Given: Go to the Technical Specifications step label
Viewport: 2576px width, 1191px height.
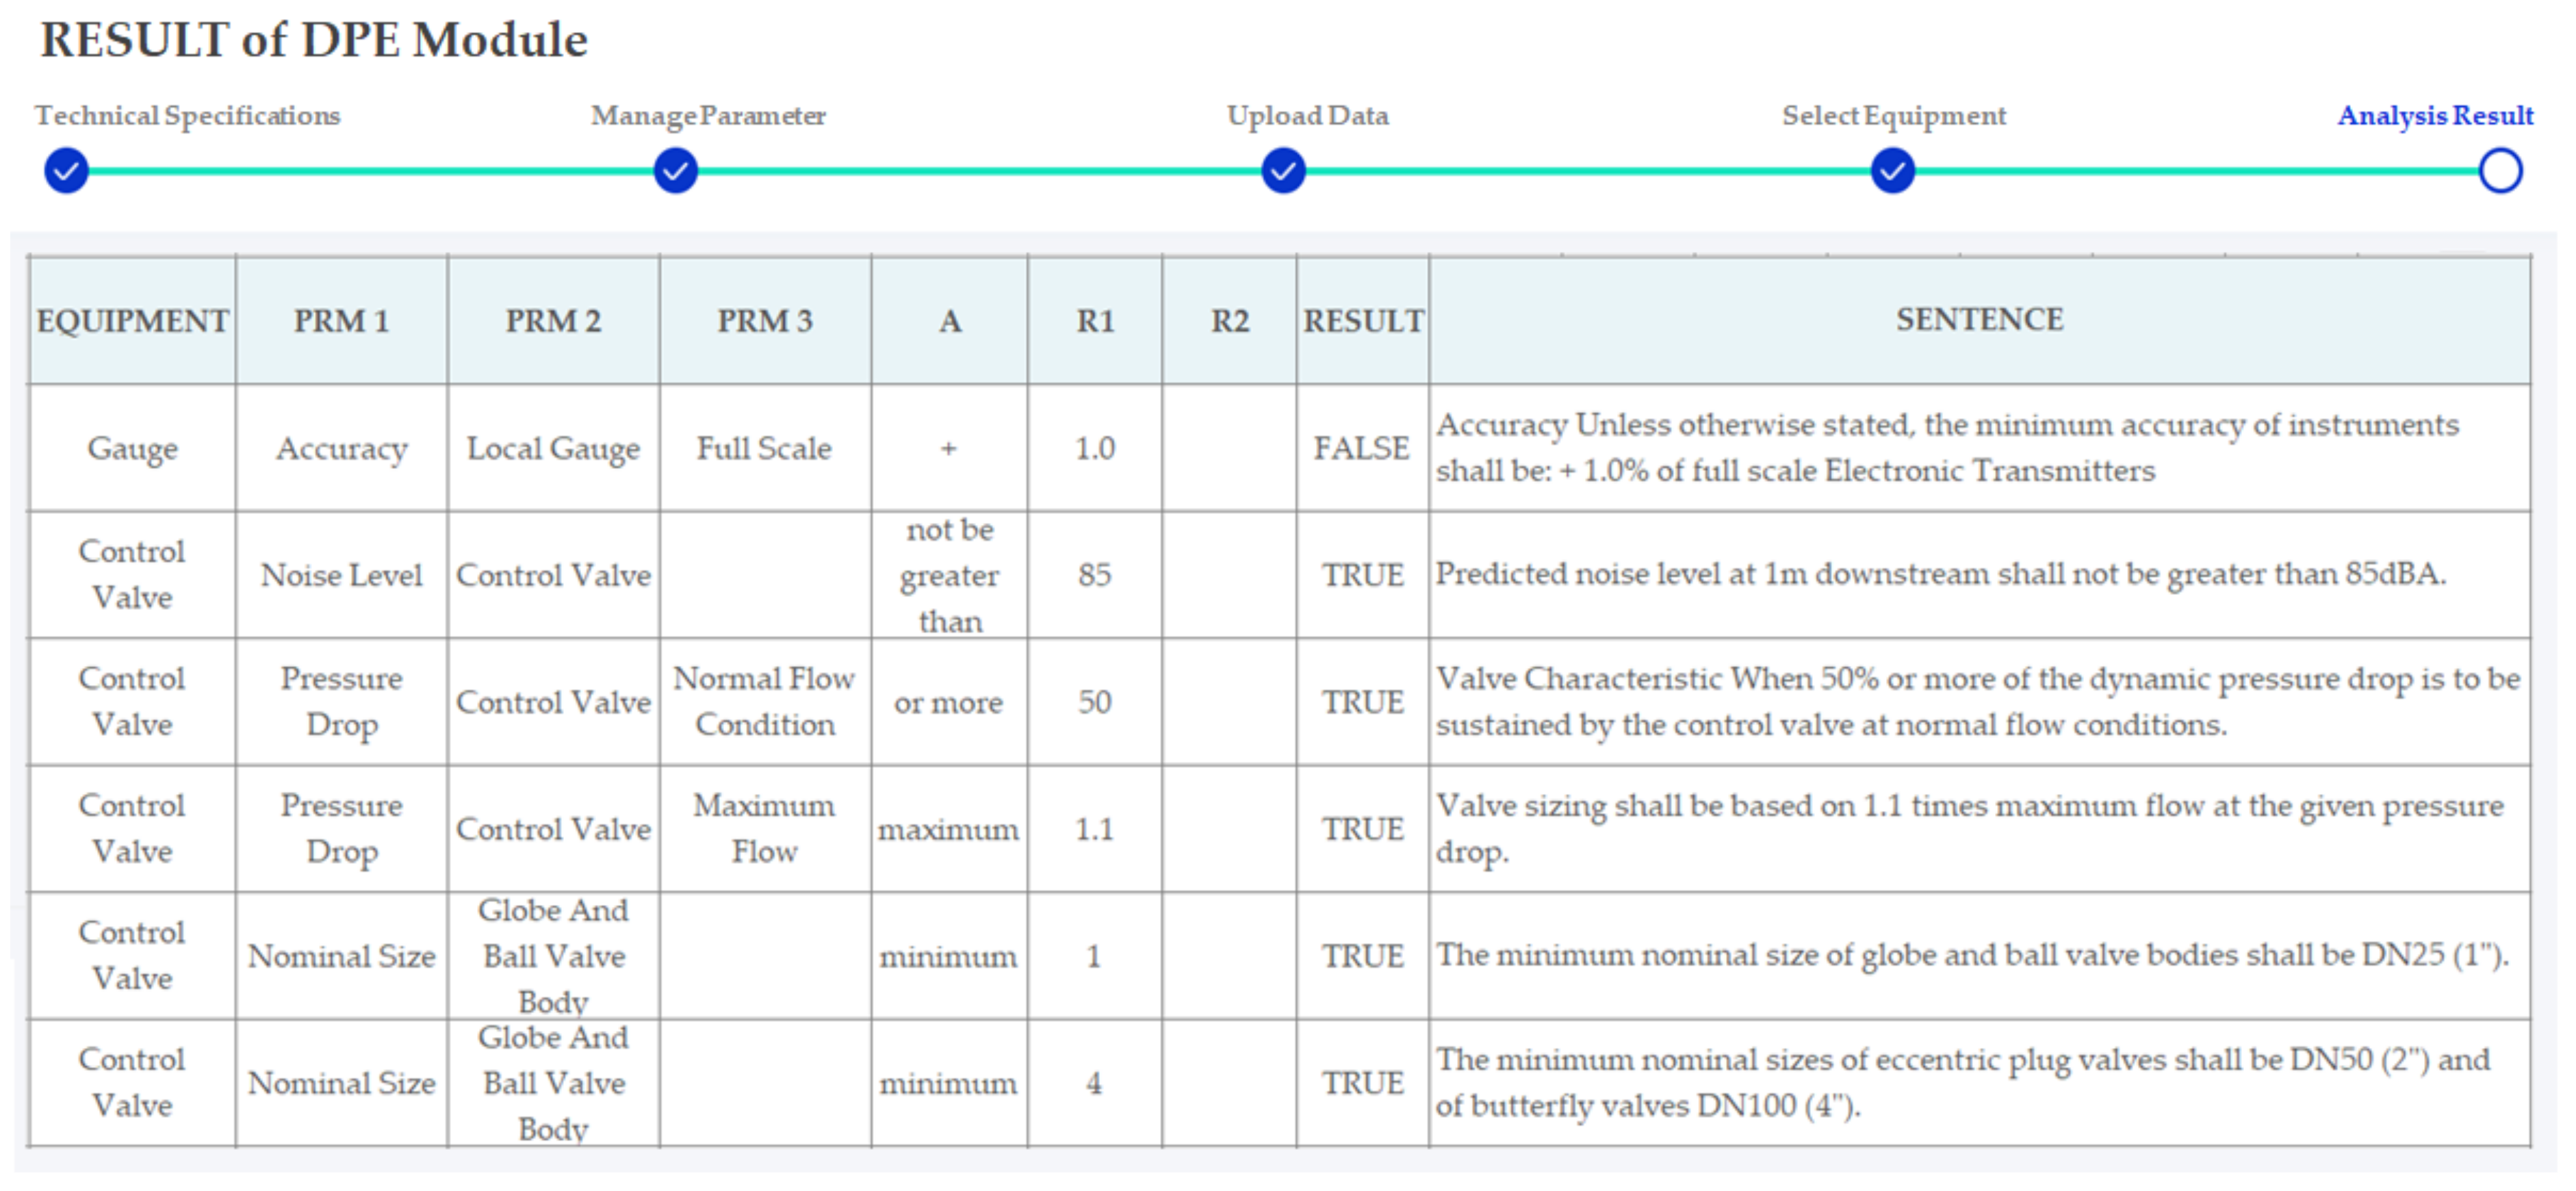Looking at the screenshot, I should tap(188, 116).
